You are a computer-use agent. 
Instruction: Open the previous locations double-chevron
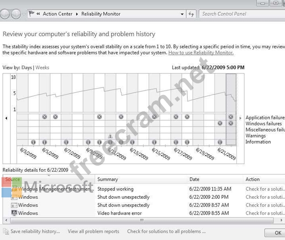click(38, 14)
